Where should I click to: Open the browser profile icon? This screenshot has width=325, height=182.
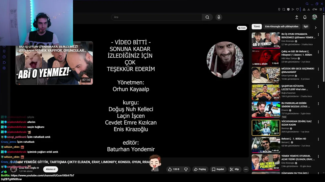[304, 9]
